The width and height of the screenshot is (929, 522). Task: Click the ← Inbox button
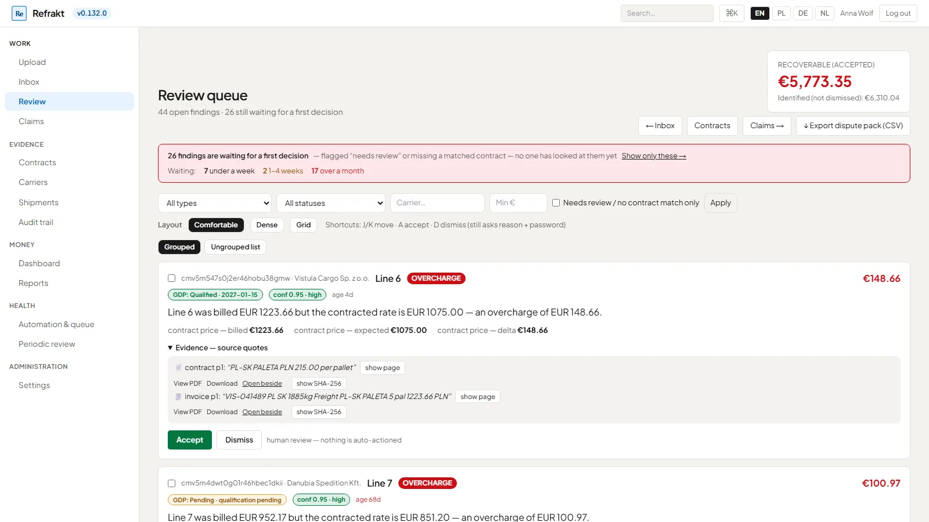click(660, 126)
